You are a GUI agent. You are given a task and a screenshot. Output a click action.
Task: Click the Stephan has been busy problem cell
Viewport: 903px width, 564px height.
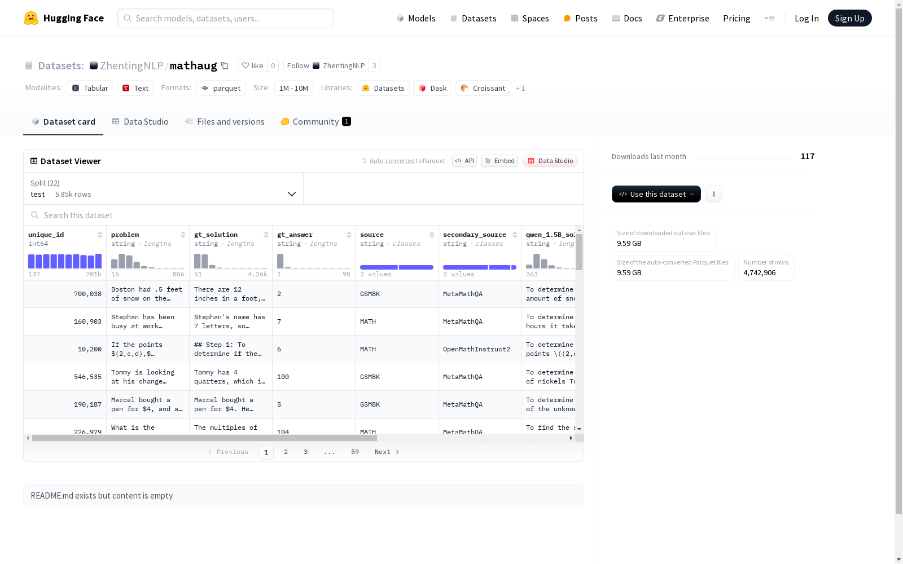[x=148, y=321]
